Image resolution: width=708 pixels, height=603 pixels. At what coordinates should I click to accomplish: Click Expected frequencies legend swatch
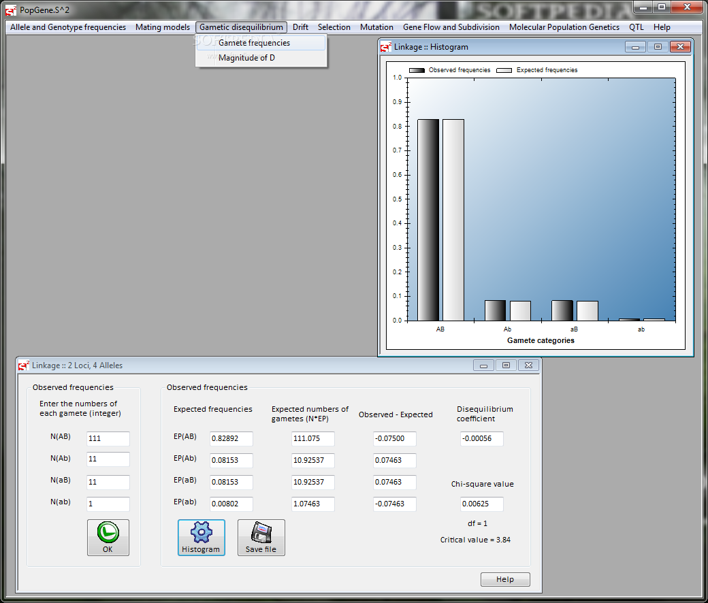click(504, 70)
